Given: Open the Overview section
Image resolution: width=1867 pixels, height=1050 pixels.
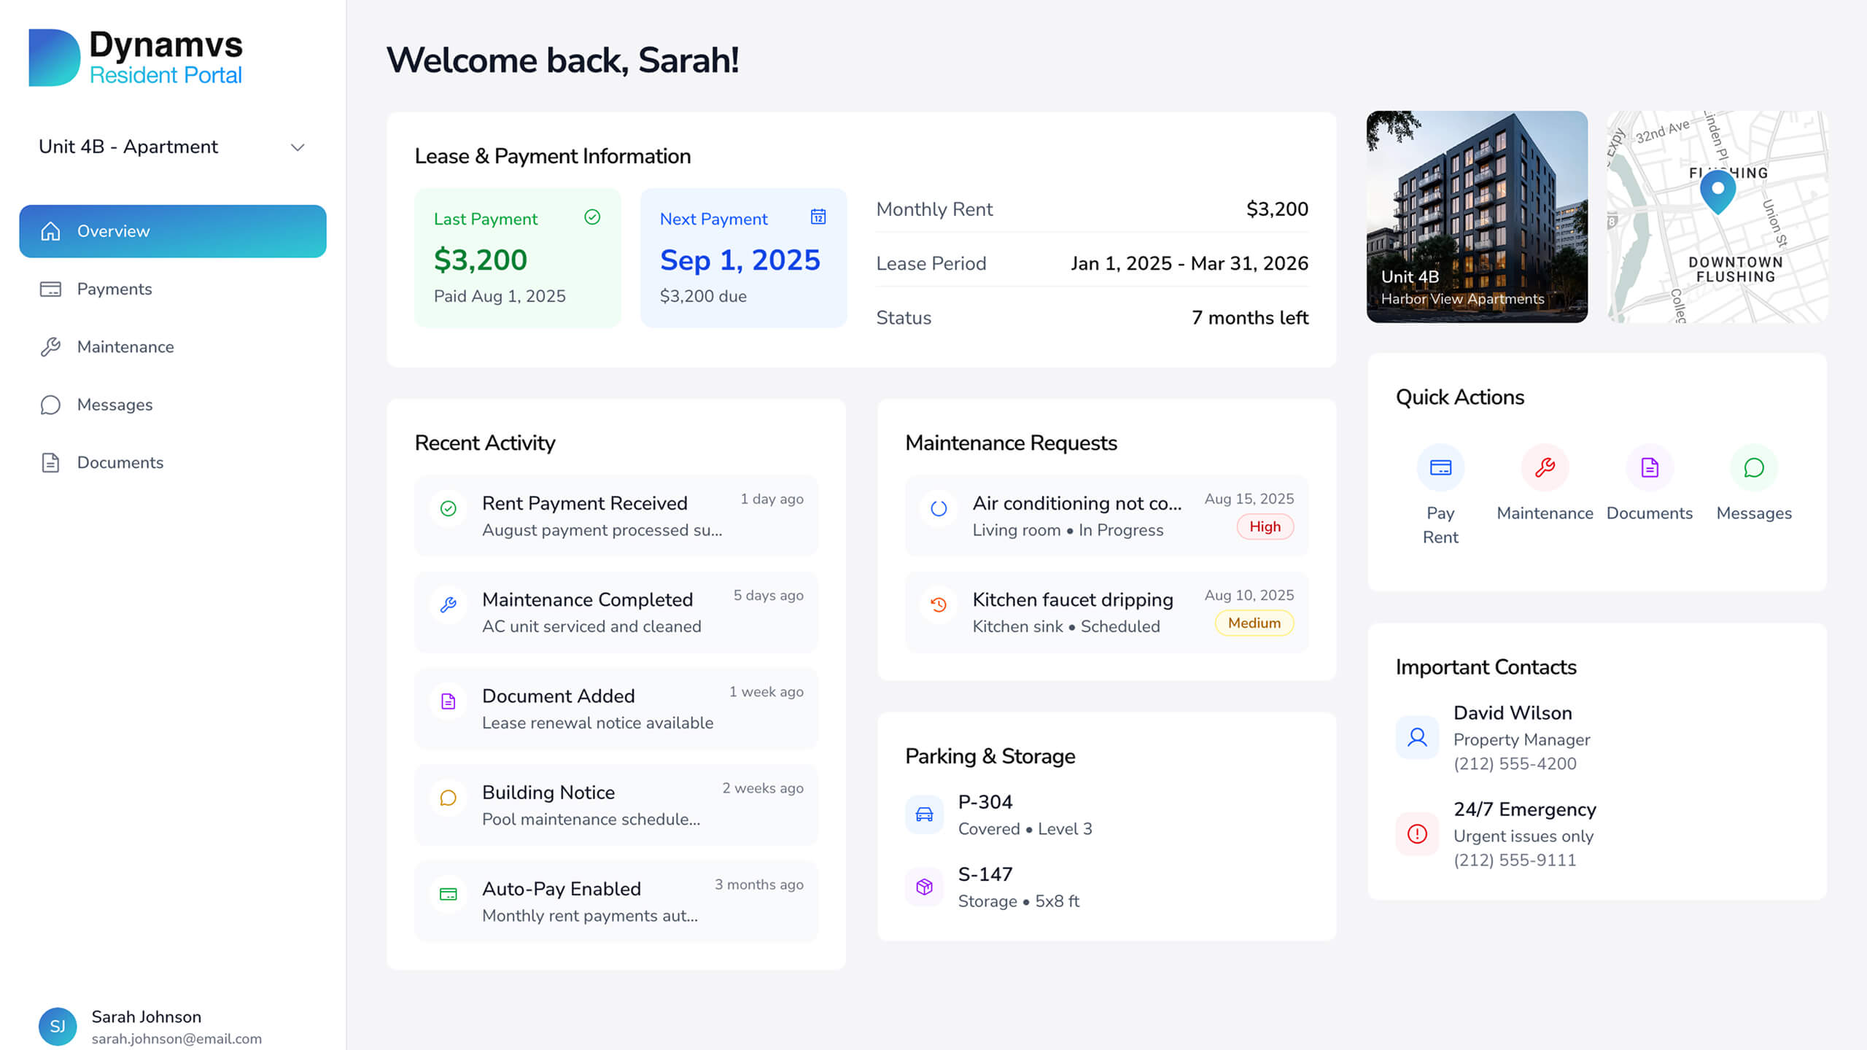Looking at the screenshot, I should click(x=113, y=231).
